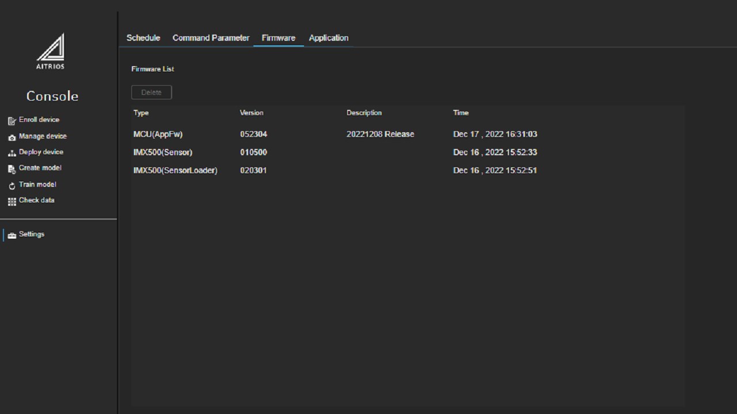737x414 pixels.
Task: Switch to the Command Parameter tab
Action: tap(211, 38)
